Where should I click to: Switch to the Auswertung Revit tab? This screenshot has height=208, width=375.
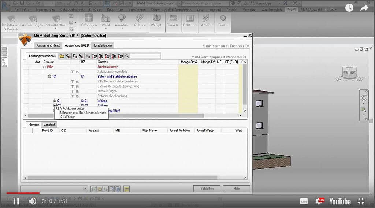tap(48, 45)
